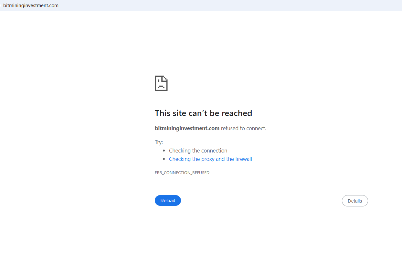Click the word "proxy" in the blue link
This screenshot has height=262, width=402.
coord(208,159)
